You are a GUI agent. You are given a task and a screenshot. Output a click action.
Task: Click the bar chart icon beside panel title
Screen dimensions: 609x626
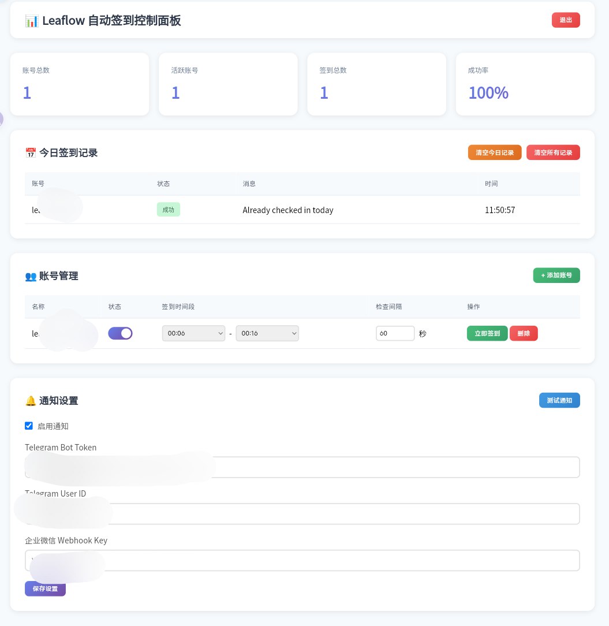(x=32, y=20)
